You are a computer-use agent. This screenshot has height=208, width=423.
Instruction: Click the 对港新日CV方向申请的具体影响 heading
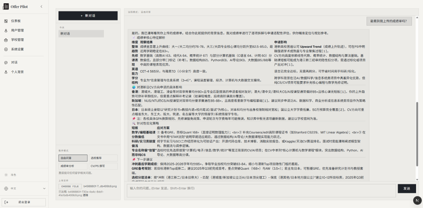(159, 87)
